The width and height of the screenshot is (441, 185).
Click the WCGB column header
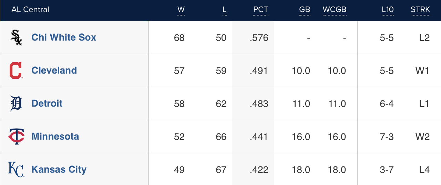coord(334,10)
